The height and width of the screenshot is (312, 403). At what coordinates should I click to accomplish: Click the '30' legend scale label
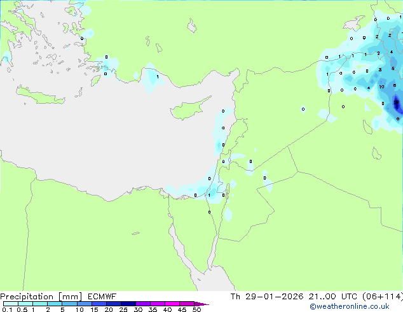point(138,309)
